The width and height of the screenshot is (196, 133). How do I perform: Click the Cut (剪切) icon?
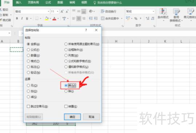(x=4, y=9)
